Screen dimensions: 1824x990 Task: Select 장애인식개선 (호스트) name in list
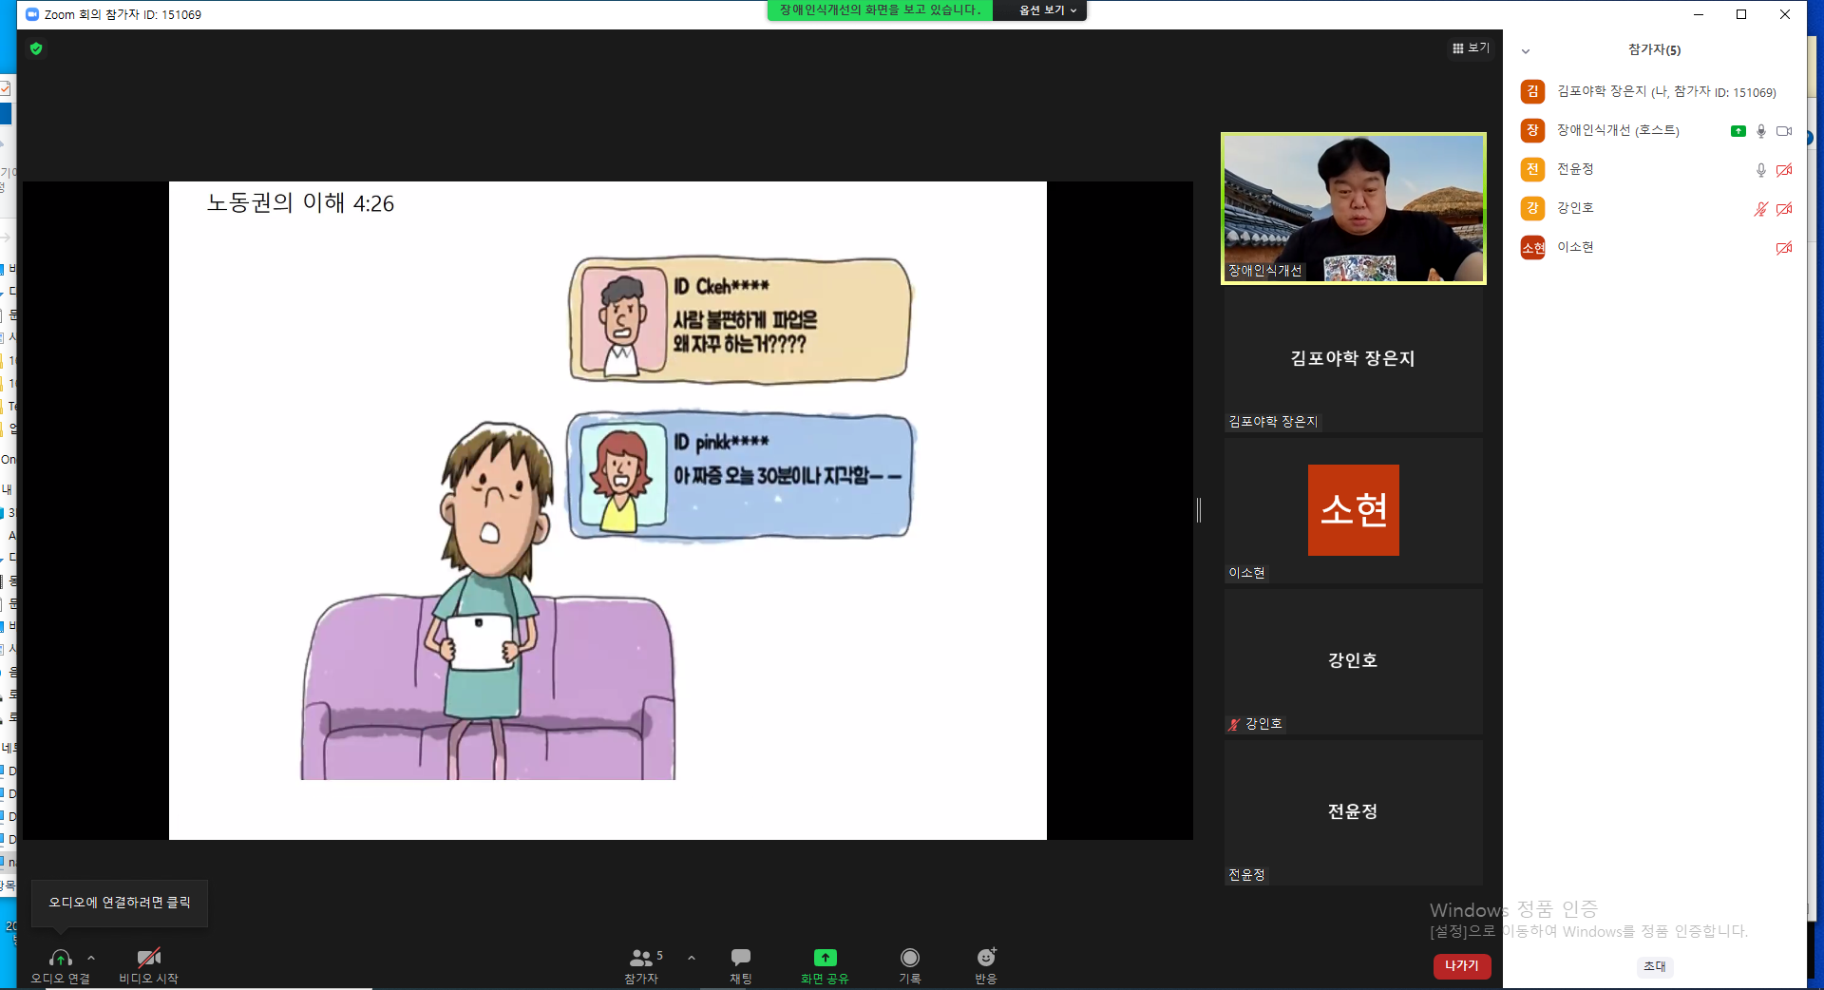click(x=1618, y=130)
